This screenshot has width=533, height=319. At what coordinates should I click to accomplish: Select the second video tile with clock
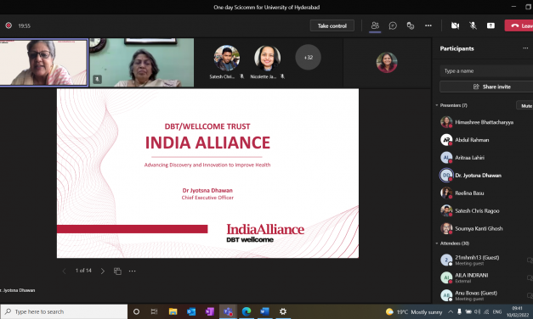coord(142,62)
